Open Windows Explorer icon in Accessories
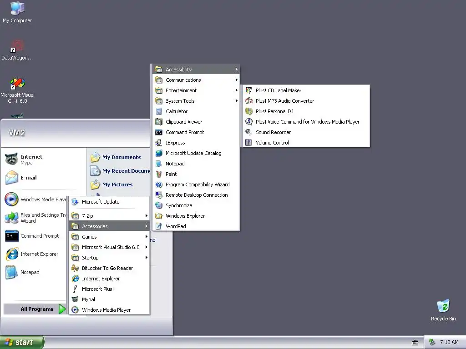This screenshot has width=466, height=349. (x=159, y=216)
